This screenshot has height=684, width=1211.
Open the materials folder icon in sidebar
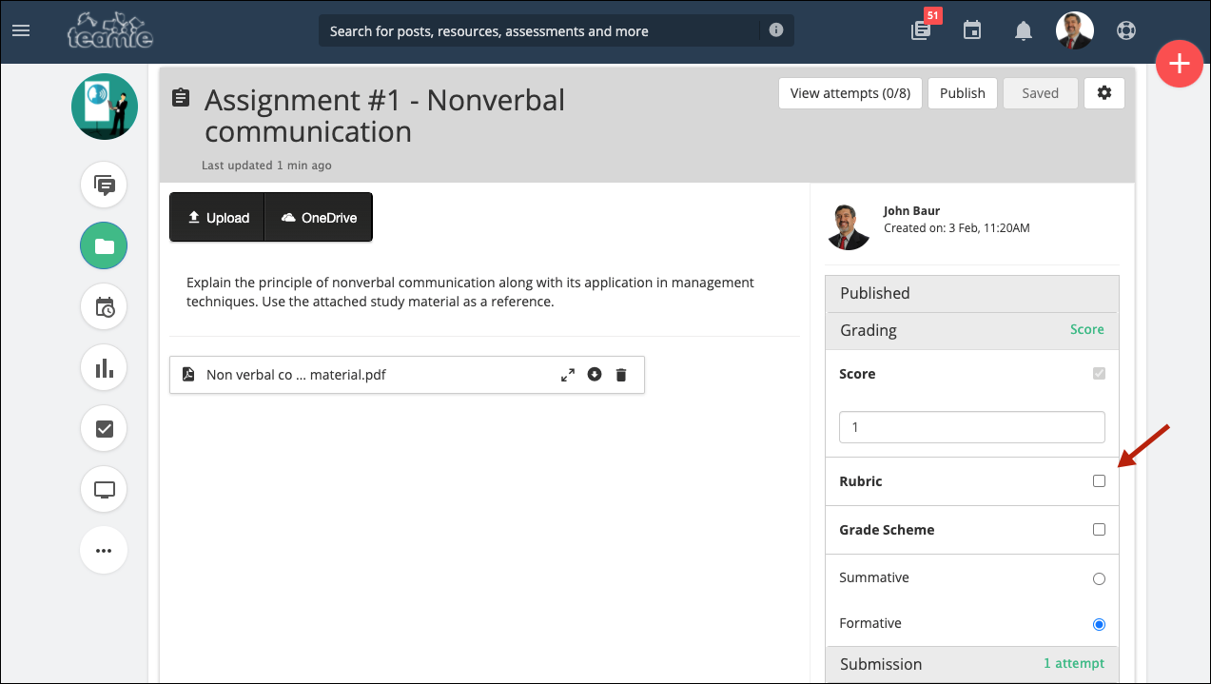click(x=105, y=246)
